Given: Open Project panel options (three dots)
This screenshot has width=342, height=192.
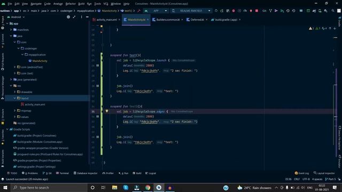Looking at the screenshot, I should point(82,17).
